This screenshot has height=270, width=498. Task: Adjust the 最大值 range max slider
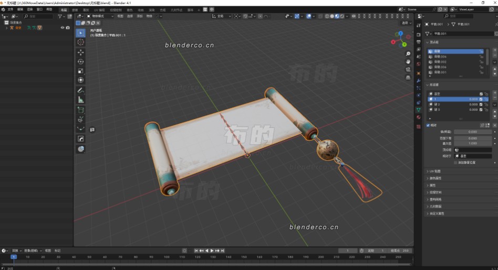click(x=473, y=144)
